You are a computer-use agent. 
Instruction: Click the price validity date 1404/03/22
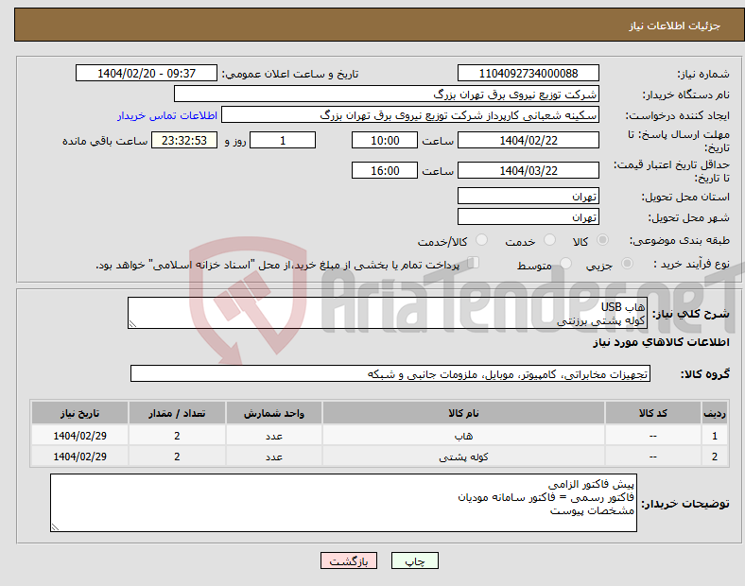click(x=528, y=170)
